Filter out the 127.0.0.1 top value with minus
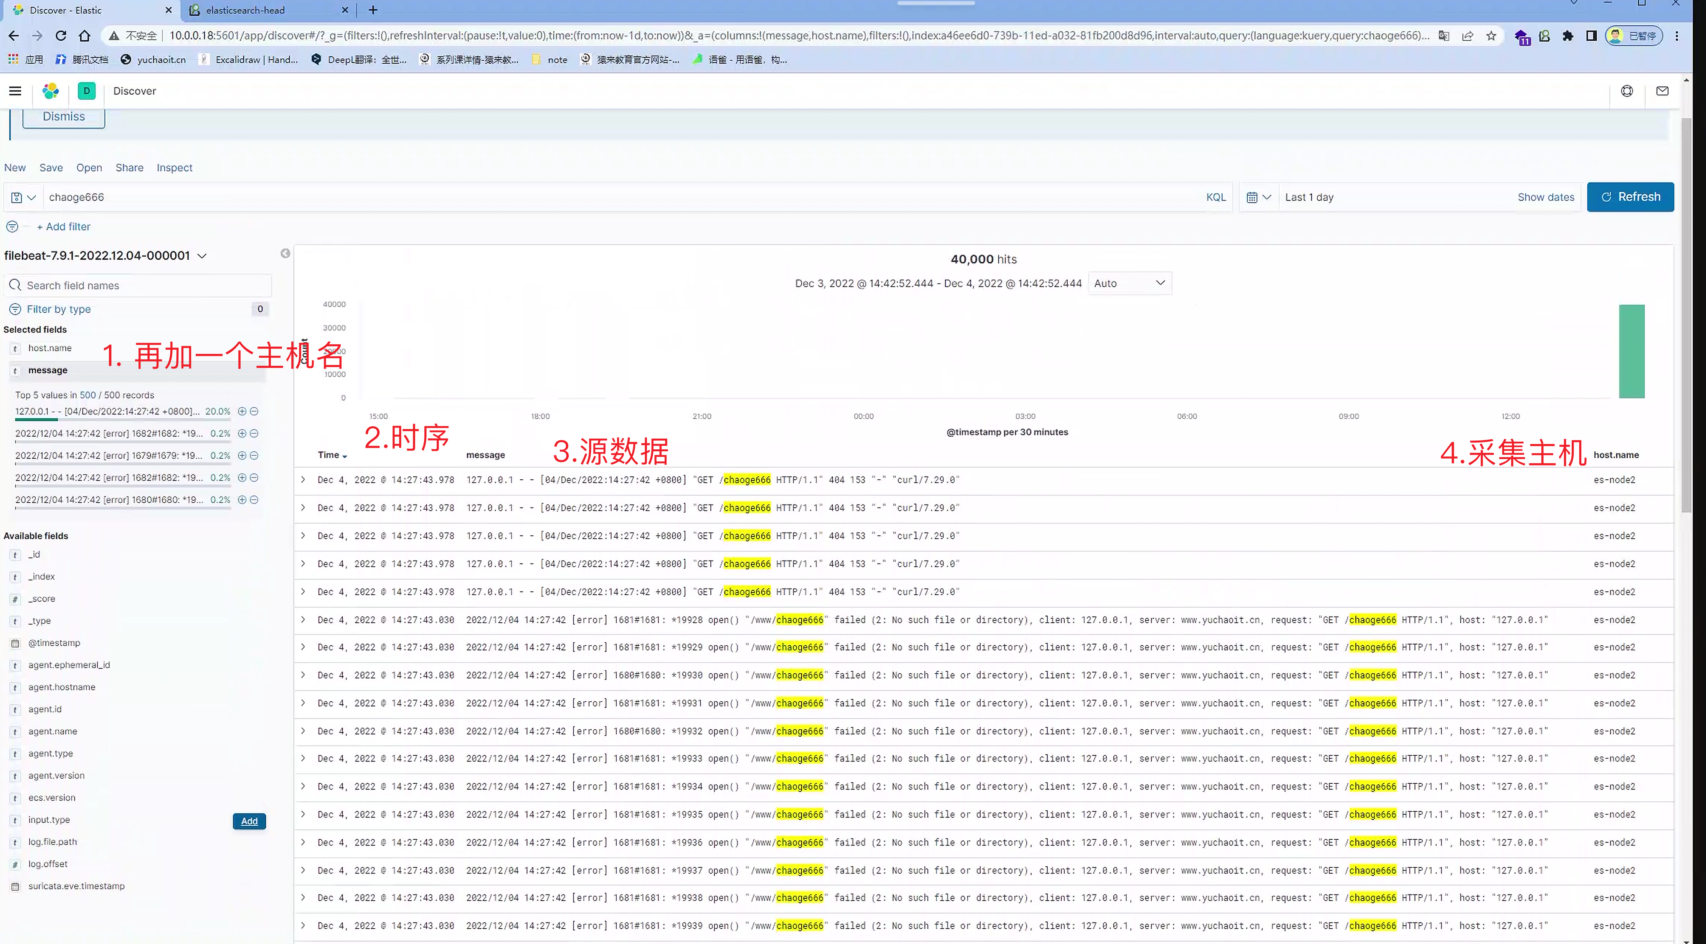 coord(254,411)
